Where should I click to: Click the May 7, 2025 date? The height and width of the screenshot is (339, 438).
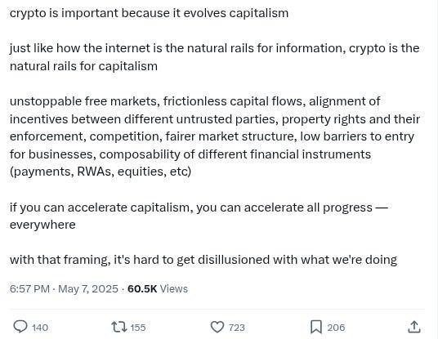click(88, 288)
